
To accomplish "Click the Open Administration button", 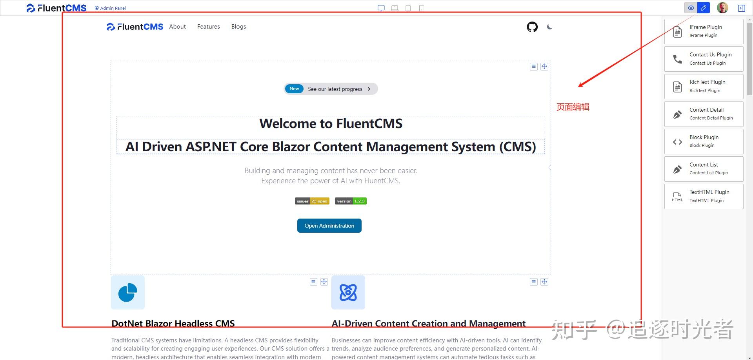I will 329,226.
